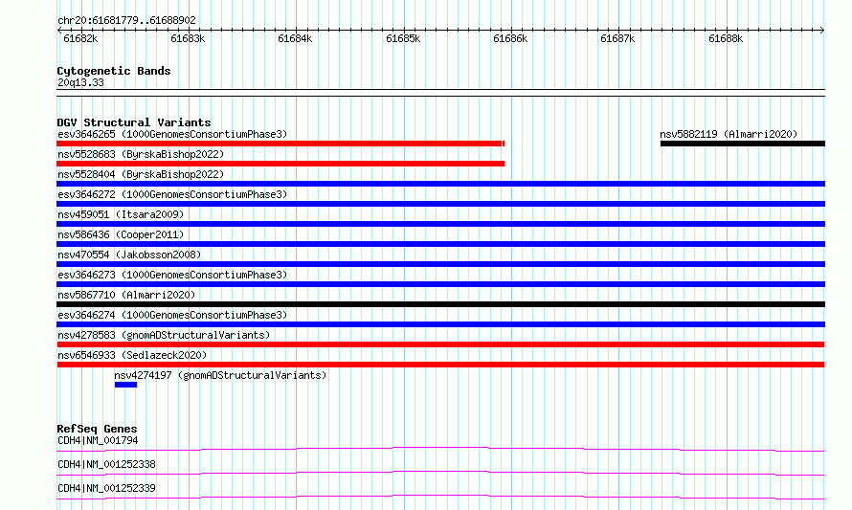Image resolution: width=852 pixels, height=510 pixels.
Task: Select the red nsv4278583 variant bar
Action: [x=440, y=344]
